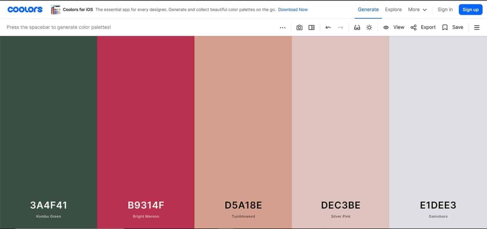Open the color blindness simulator glasses icon
This screenshot has height=229, width=487.
357,27
